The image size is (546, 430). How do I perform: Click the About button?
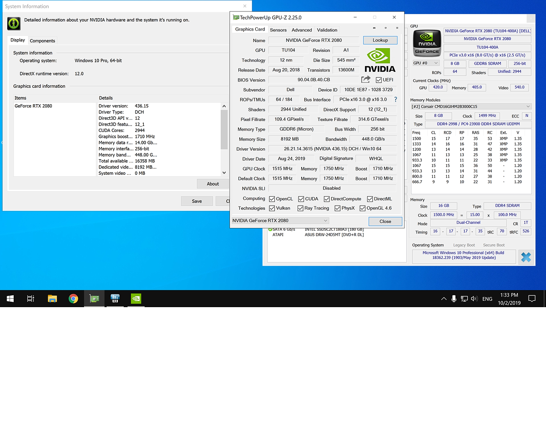(212, 184)
